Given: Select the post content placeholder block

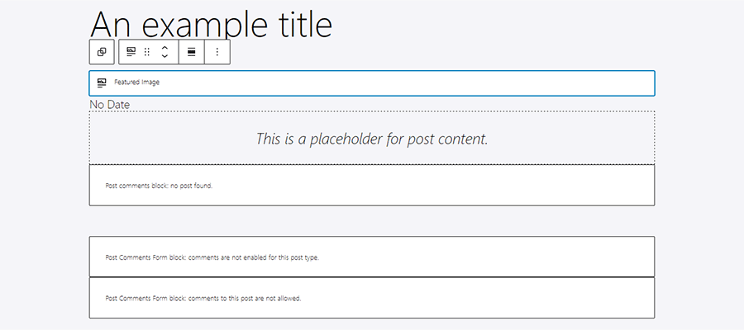Looking at the screenshot, I should (372, 138).
